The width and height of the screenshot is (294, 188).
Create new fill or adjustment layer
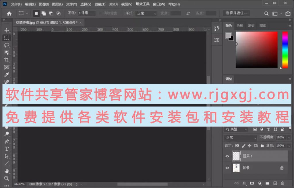260,183
